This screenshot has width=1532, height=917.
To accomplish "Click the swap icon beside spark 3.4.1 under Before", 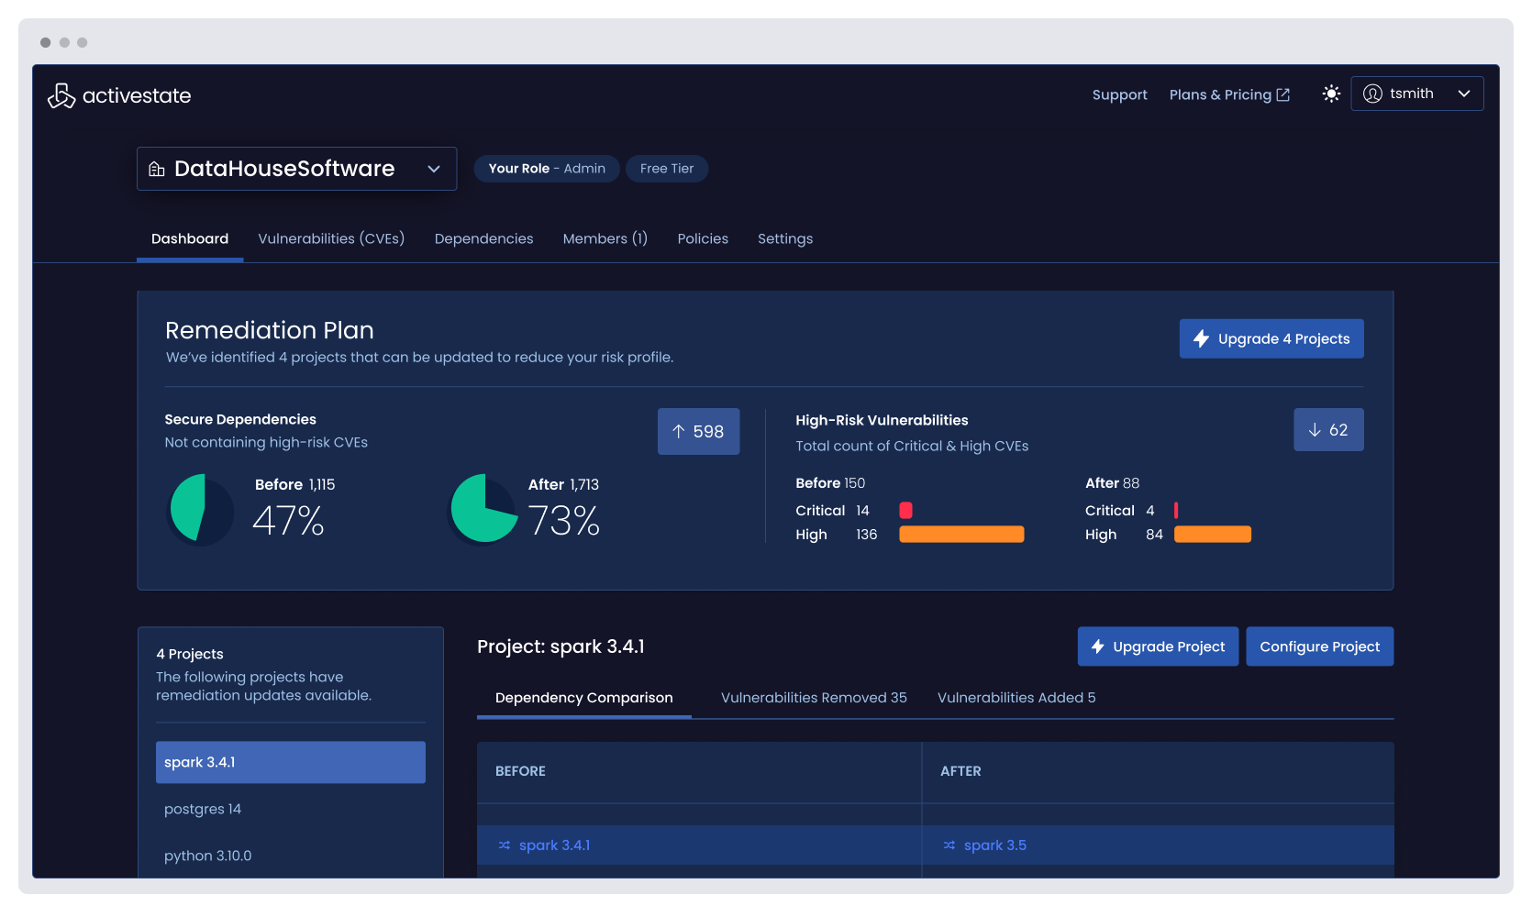I will 503,845.
